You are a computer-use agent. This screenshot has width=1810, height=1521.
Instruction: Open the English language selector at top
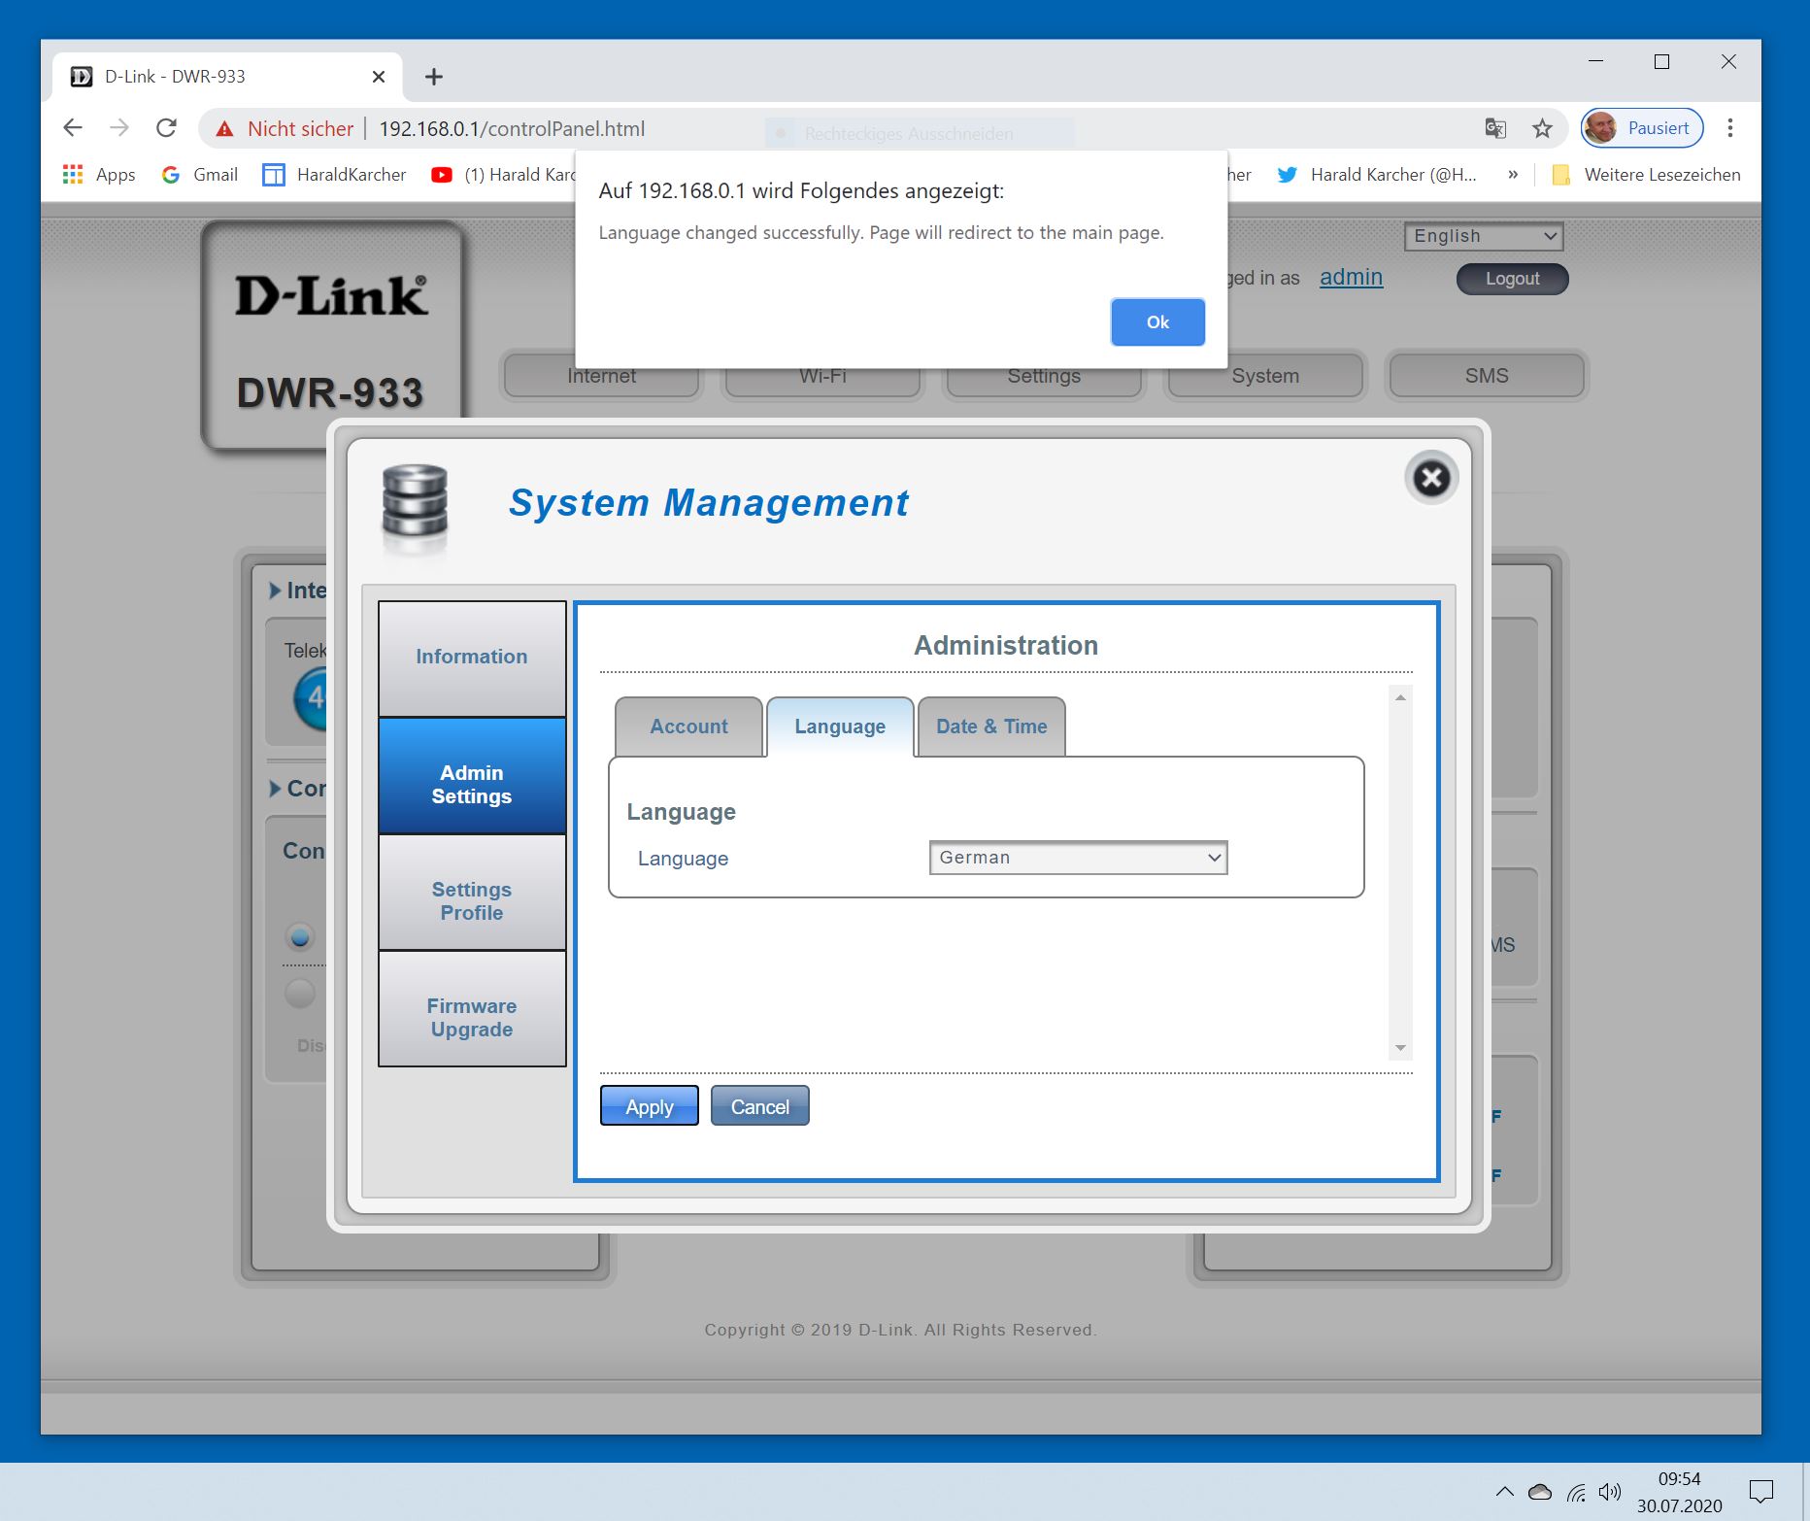[x=1484, y=236]
